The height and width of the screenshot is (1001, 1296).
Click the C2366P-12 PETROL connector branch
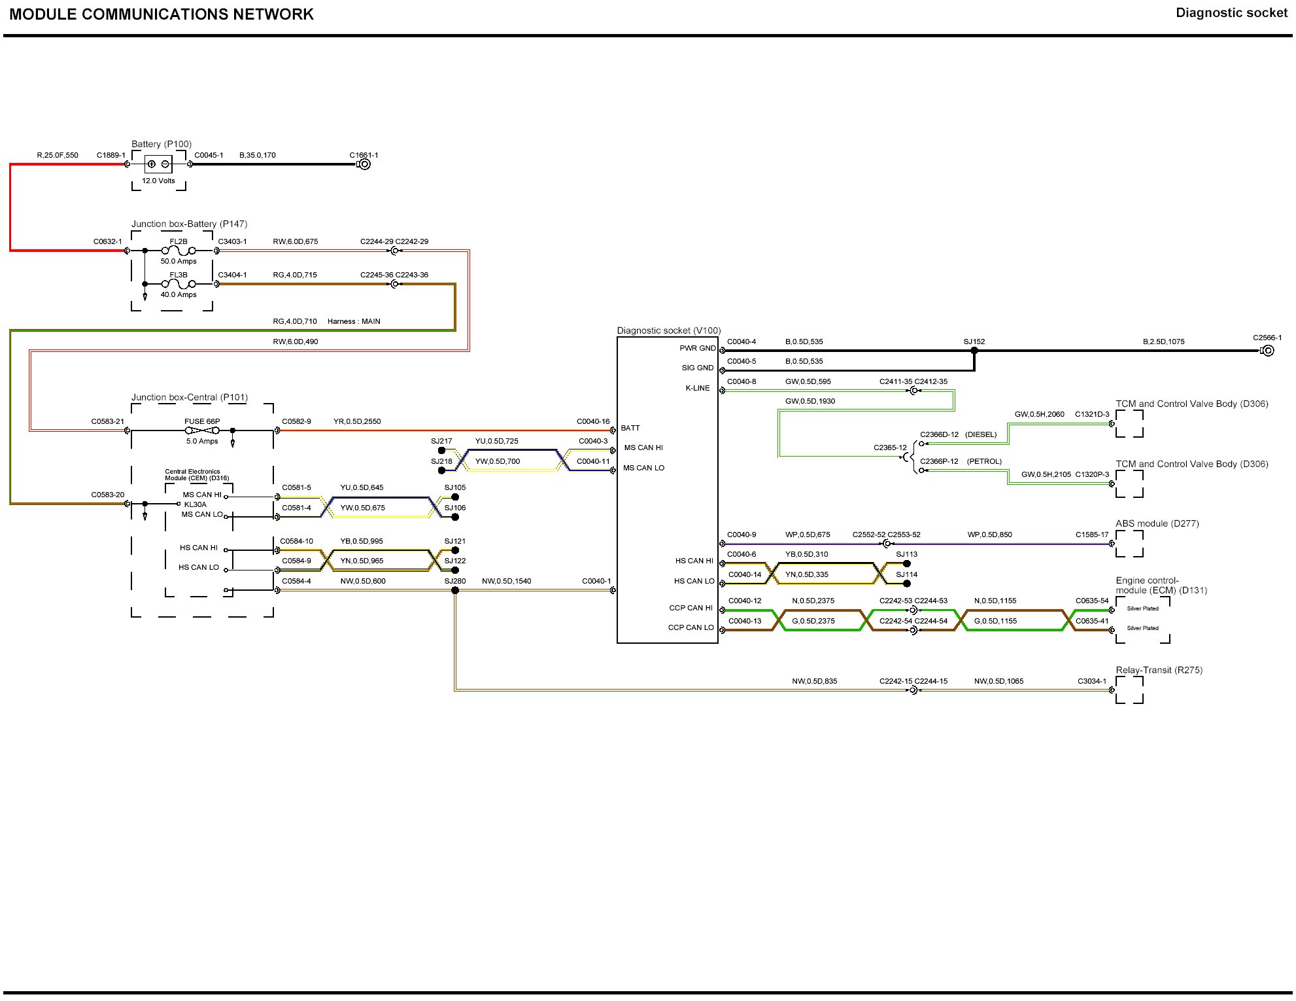[x=939, y=461]
